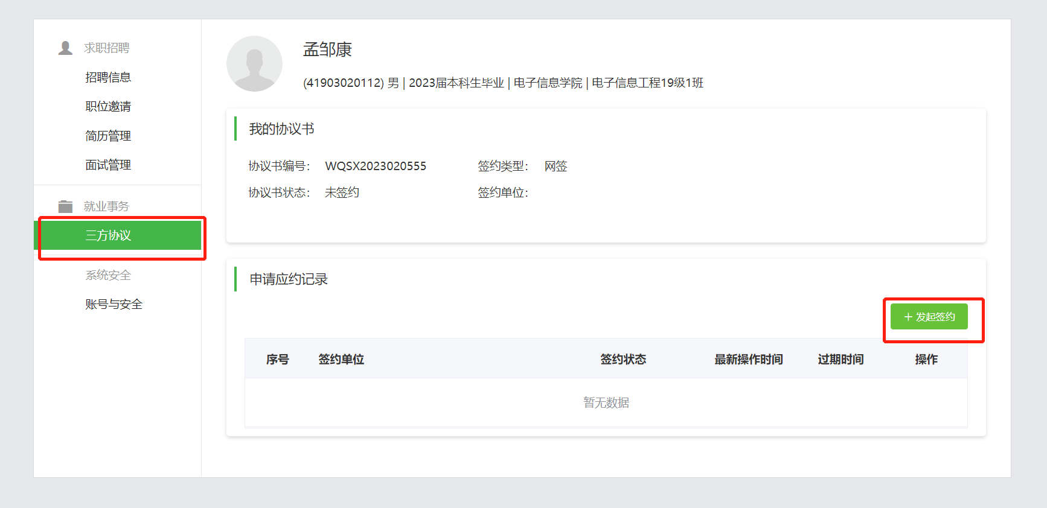1047x508 pixels.
Task: Click the person icon beside 求职招聘
Action: [65, 48]
